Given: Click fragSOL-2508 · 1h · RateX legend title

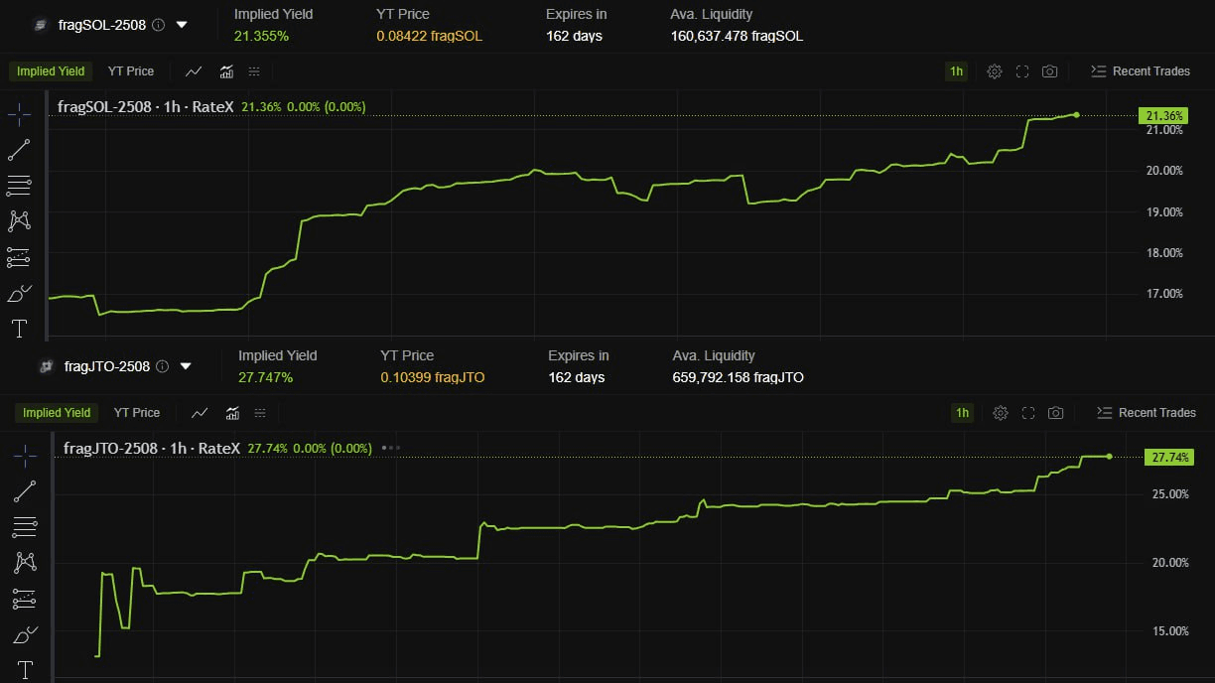Looking at the screenshot, I should pyautogui.click(x=146, y=106).
